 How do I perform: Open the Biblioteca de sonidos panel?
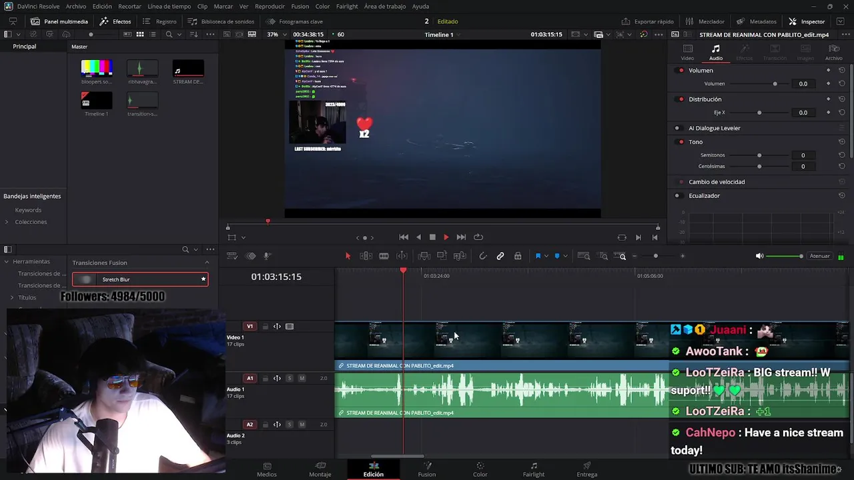click(221, 21)
